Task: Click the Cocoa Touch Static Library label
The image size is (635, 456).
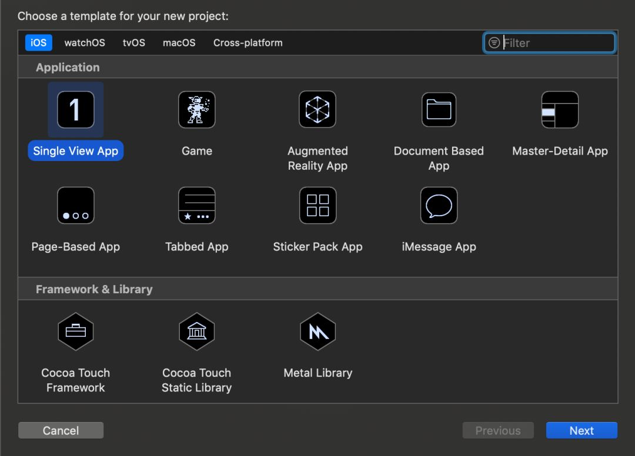Action: [x=197, y=380]
